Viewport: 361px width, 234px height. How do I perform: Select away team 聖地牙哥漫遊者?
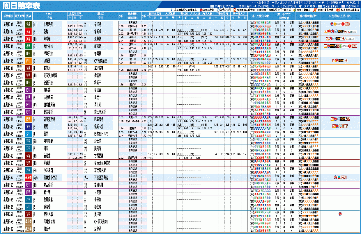pyautogui.click(x=102, y=163)
